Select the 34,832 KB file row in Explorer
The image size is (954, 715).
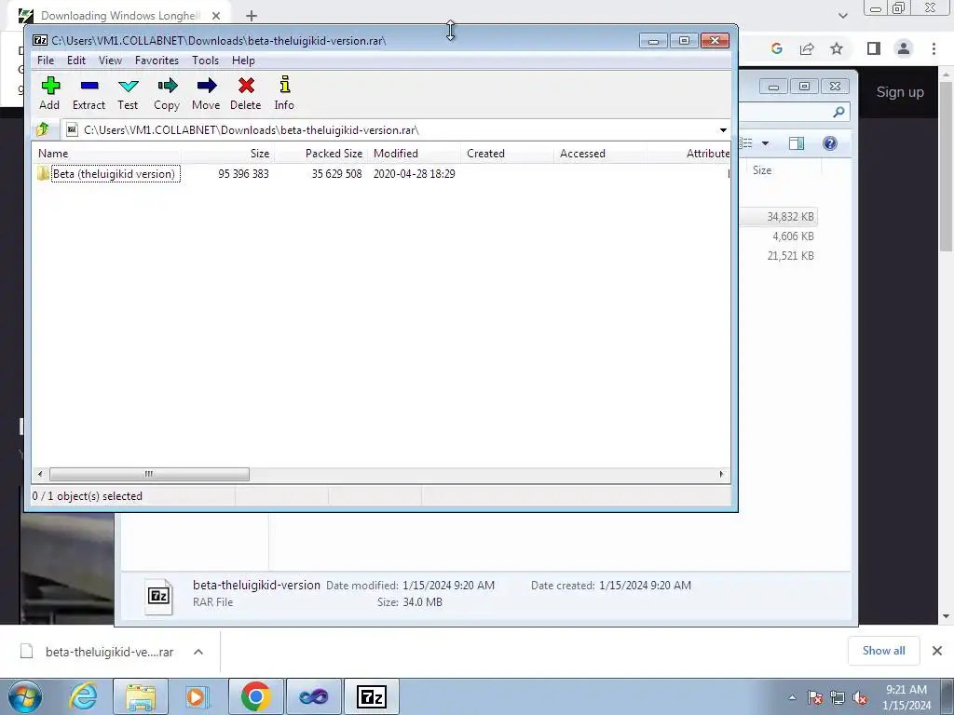pyautogui.click(x=780, y=217)
